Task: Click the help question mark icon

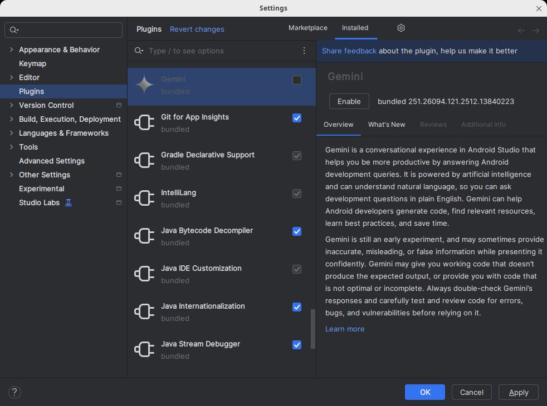Action: pos(14,392)
